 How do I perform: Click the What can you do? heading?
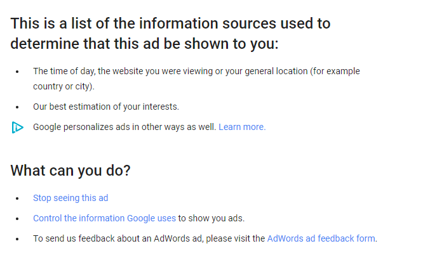(71, 171)
